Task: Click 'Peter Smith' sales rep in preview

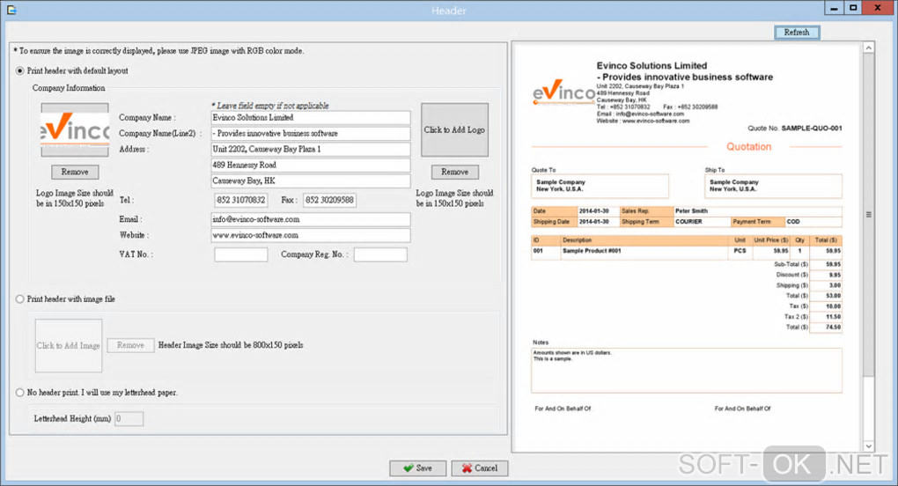Action: [x=691, y=211]
